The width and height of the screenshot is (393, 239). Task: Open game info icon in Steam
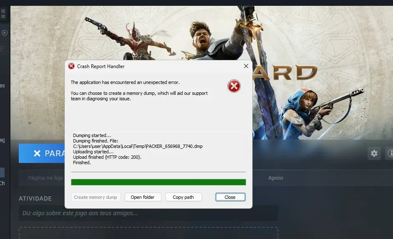pos(390,153)
